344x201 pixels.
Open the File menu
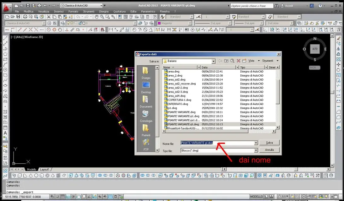pos(17,11)
